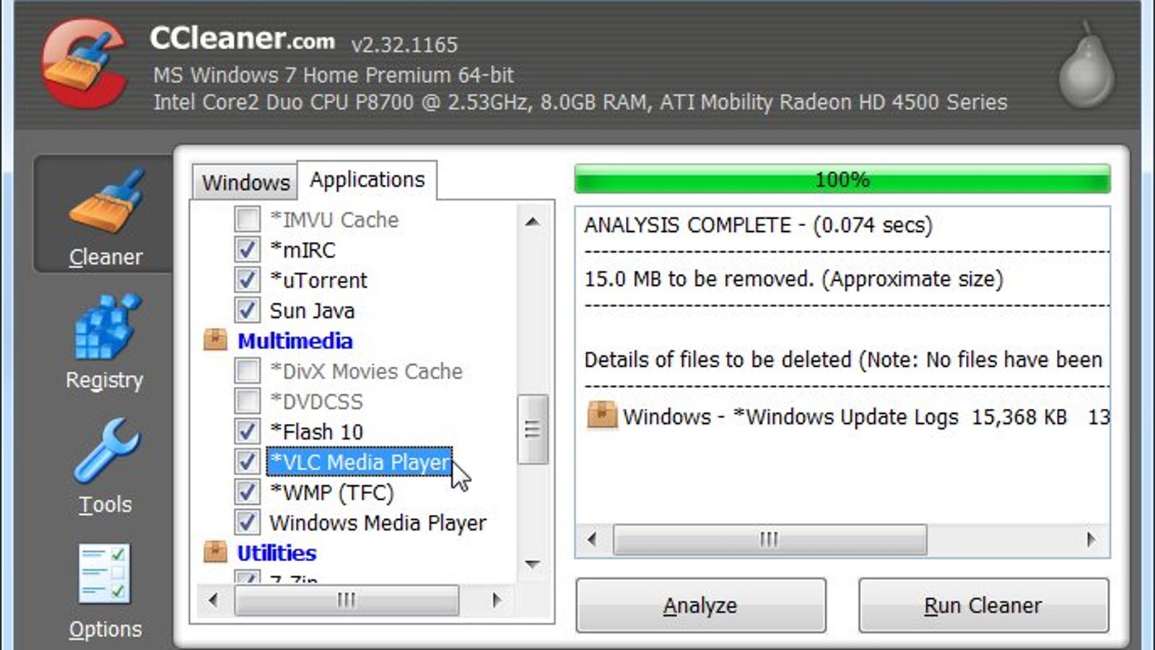The height and width of the screenshot is (650, 1155).
Task: Click the applications list scroll right arrow
Action: coord(496,599)
